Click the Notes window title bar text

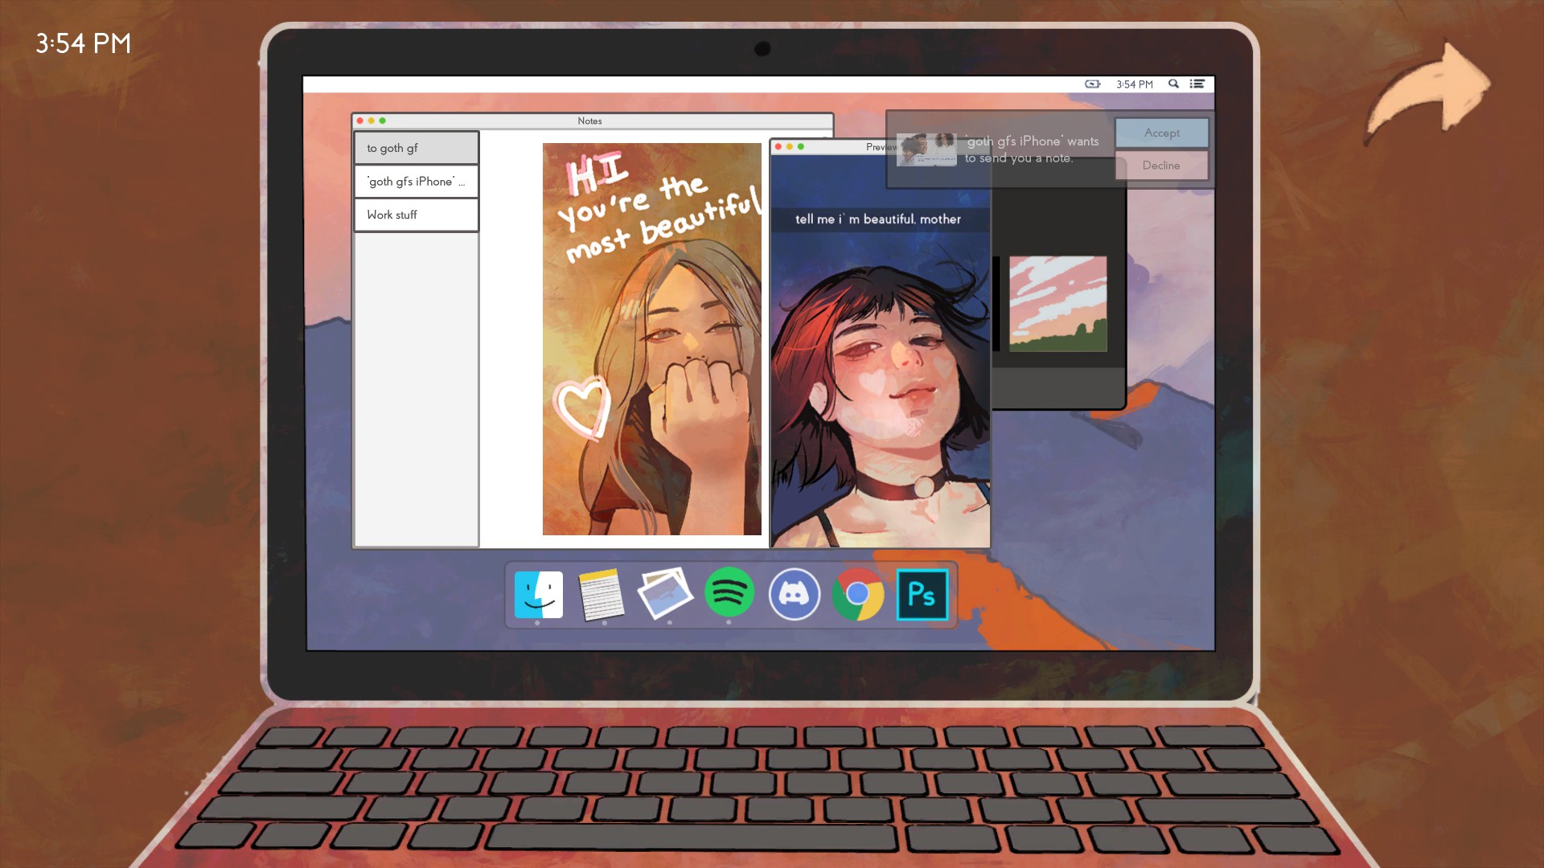click(x=589, y=121)
